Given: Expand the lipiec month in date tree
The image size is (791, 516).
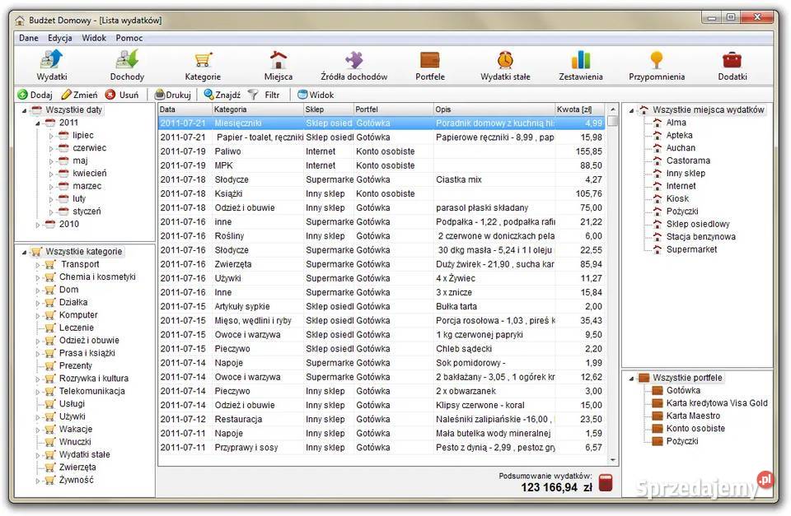Looking at the screenshot, I should (x=51, y=136).
